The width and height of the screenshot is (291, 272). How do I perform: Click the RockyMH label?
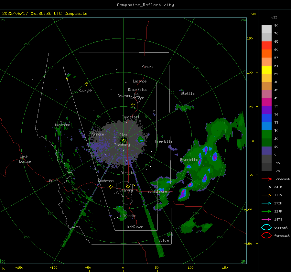(x=85, y=91)
